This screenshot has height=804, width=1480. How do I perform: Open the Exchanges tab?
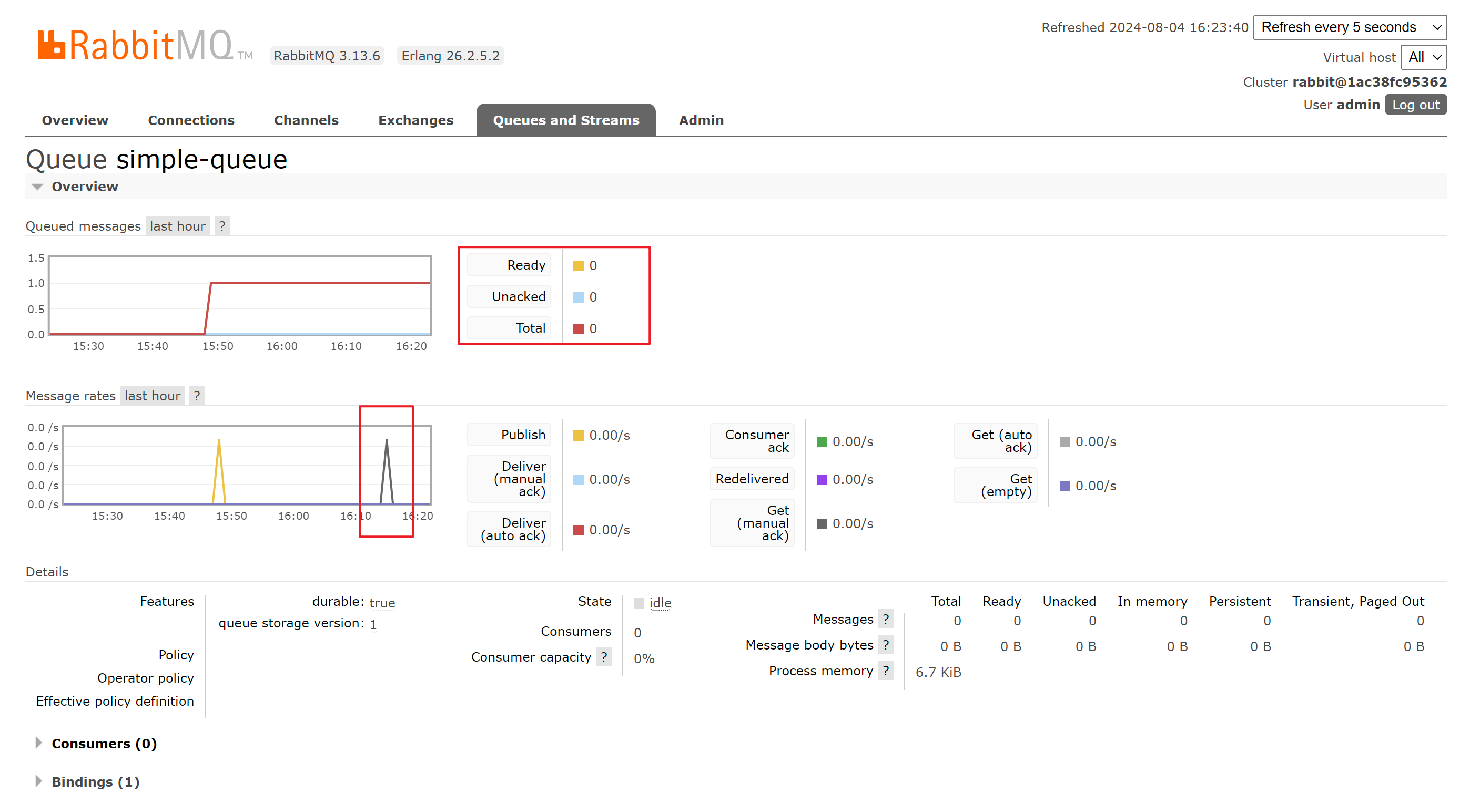[416, 120]
